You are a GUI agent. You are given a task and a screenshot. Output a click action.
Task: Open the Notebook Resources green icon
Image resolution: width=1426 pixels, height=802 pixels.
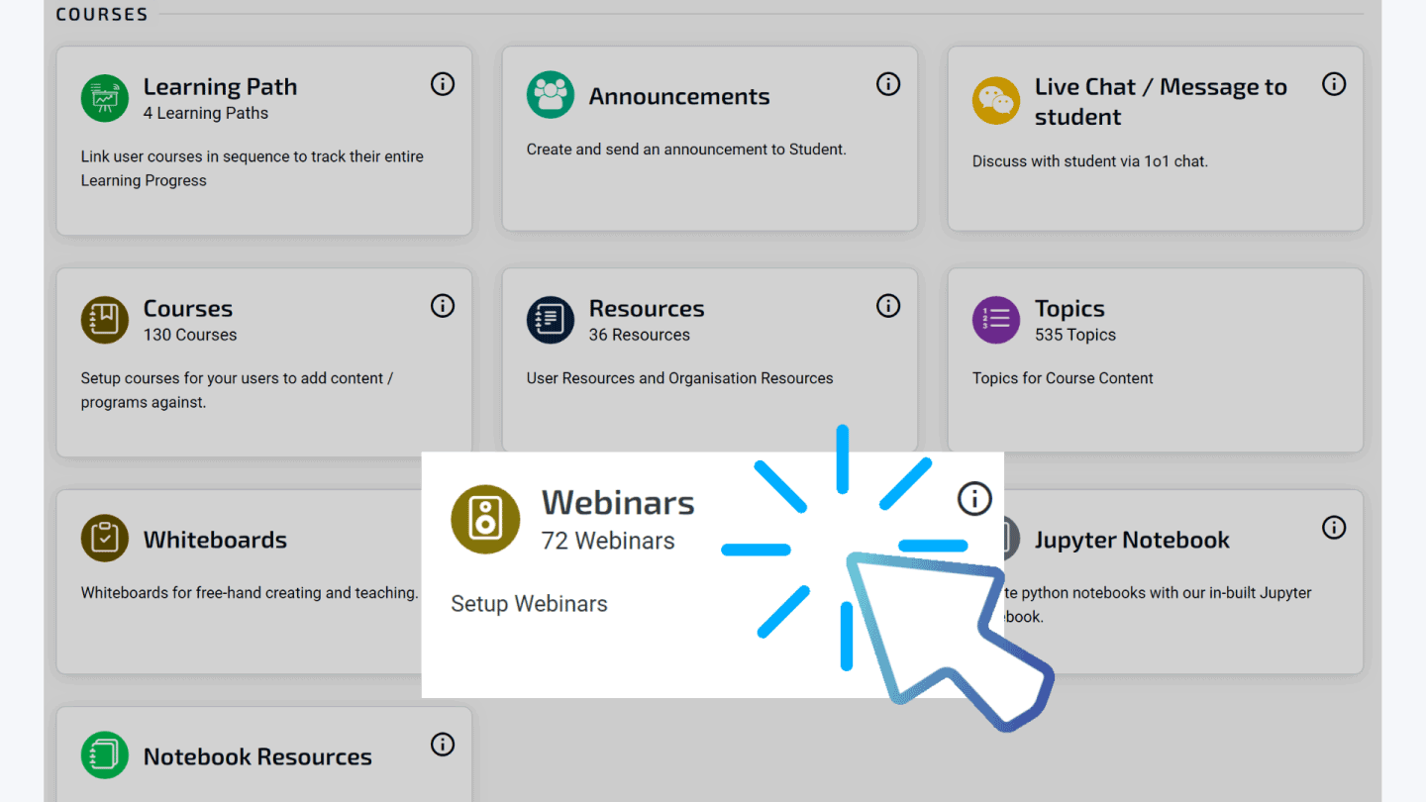pyautogui.click(x=104, y=754)
